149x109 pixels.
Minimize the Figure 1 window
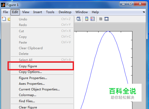coord(123,4)
